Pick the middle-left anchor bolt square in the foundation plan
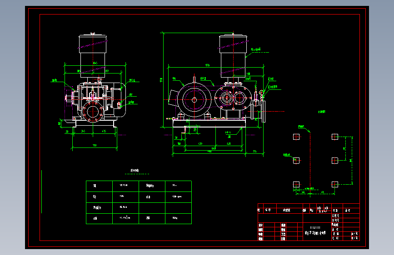 click(x=296, y=160)
